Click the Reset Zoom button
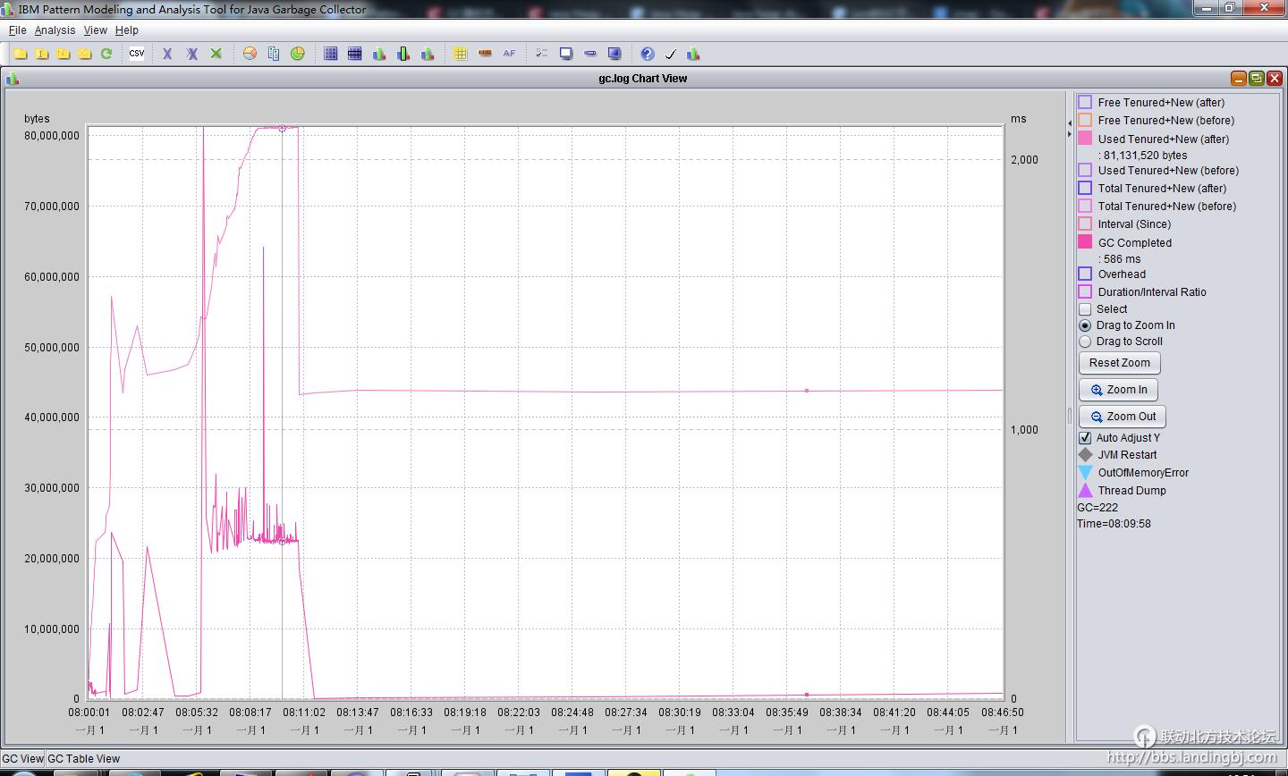1288x776 pixels. (1119, 363)
